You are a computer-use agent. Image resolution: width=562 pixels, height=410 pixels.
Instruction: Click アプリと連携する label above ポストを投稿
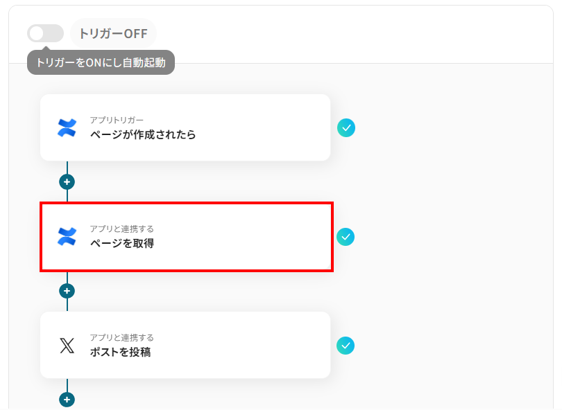tap(121, 338)
